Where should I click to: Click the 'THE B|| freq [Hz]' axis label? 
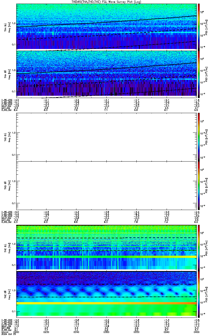7,294
